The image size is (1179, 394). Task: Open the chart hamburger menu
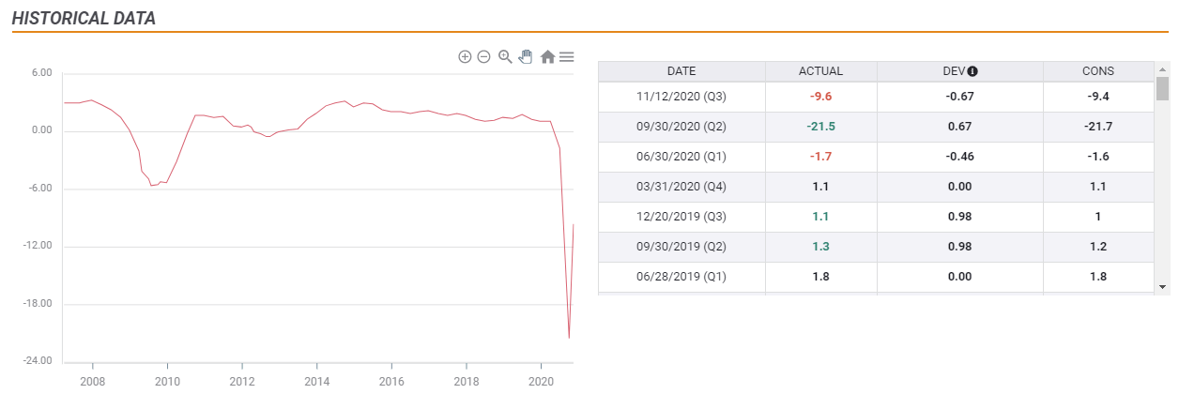567,57
